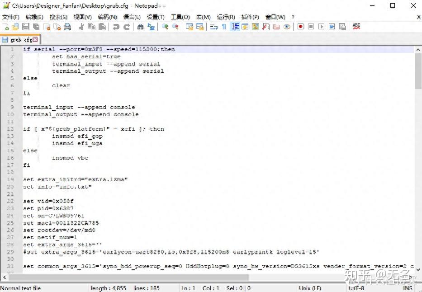Click the Redo arrow icon
Viewport: 422px width, 292px height.
coord(127,27)
